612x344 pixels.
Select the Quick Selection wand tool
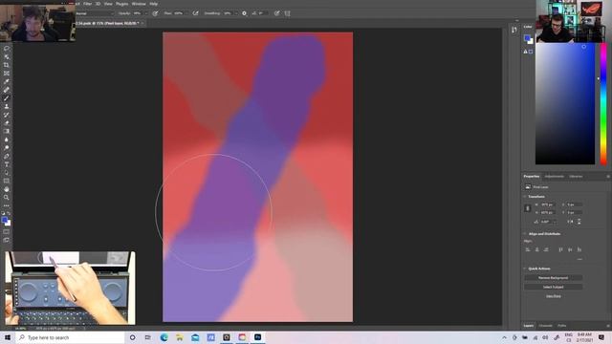[x=7, y=56]
